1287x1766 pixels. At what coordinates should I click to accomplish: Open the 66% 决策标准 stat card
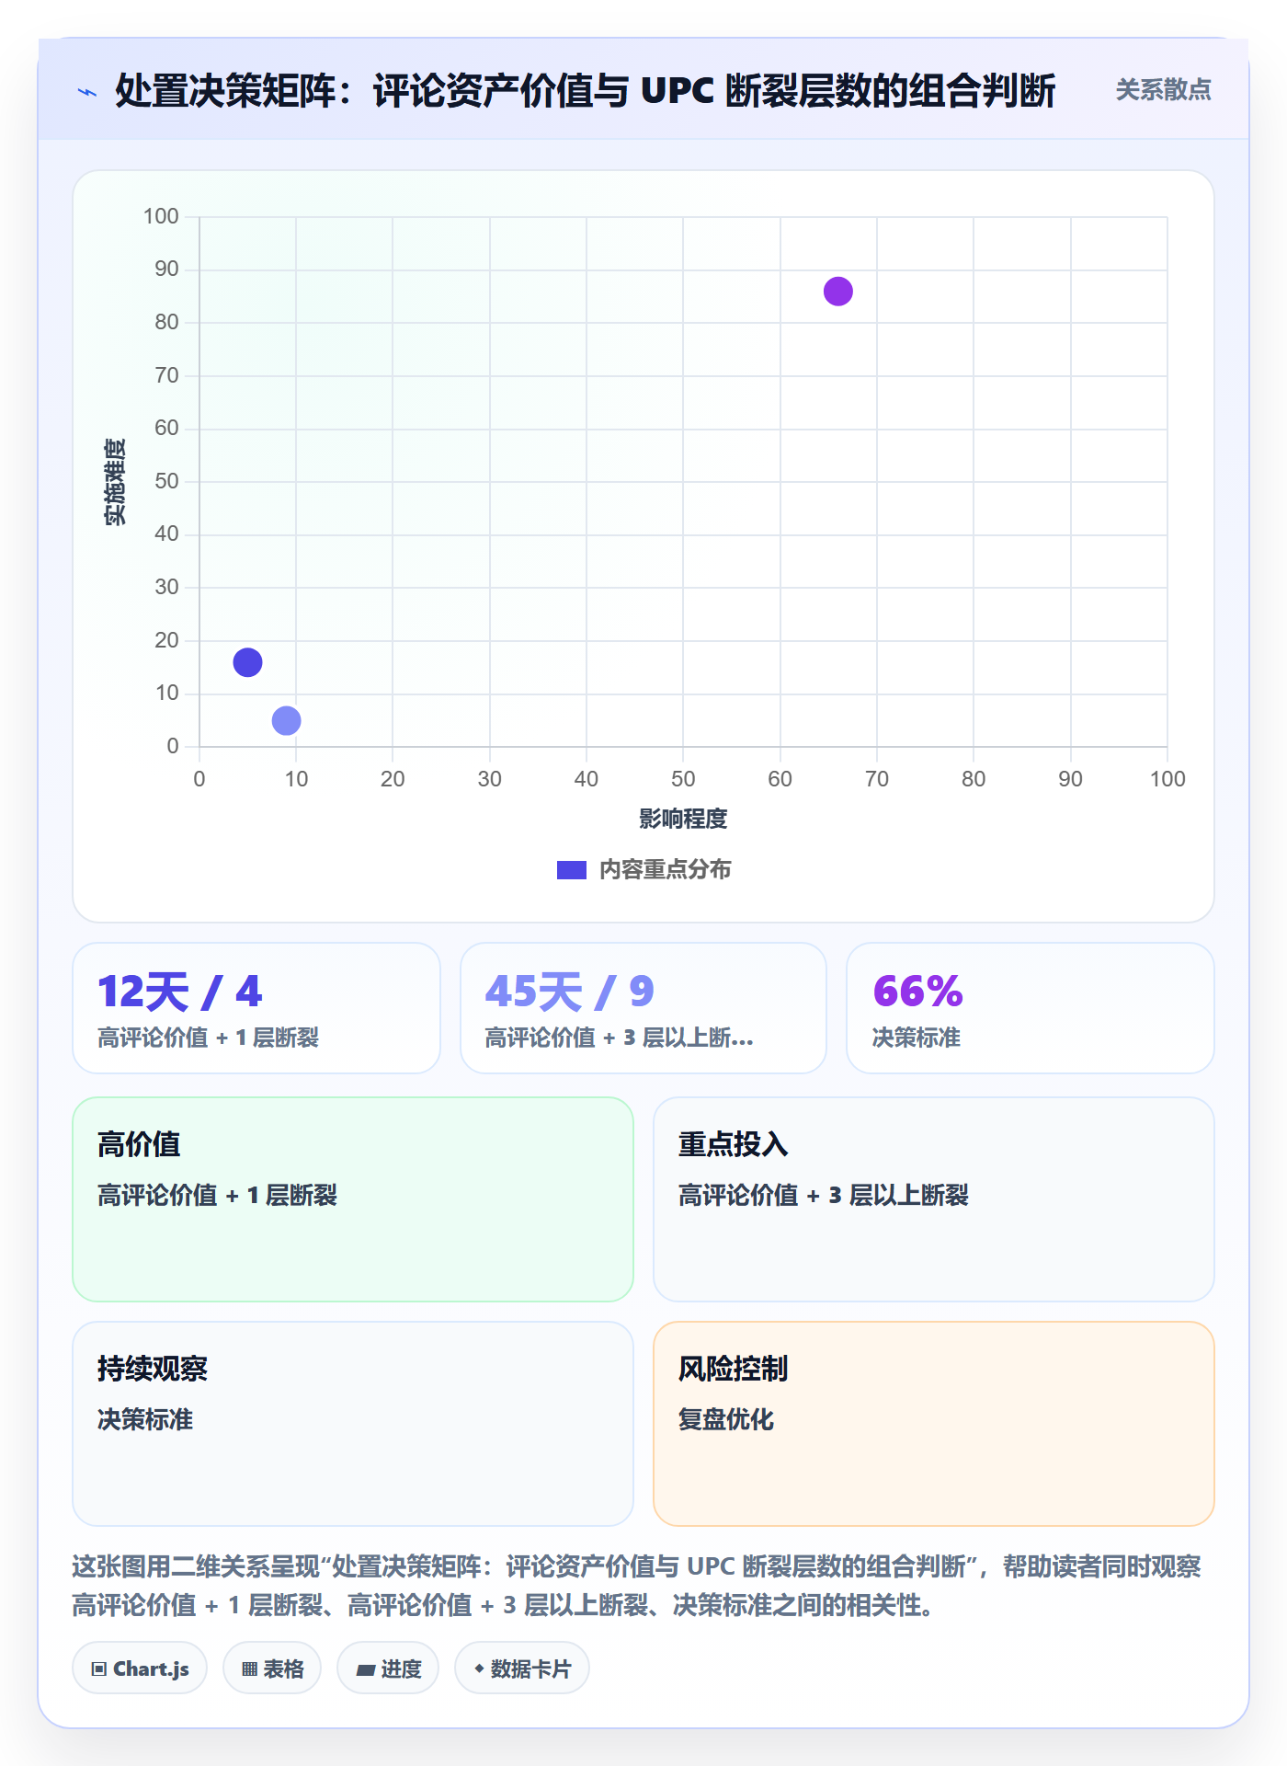[1031, 1008]
